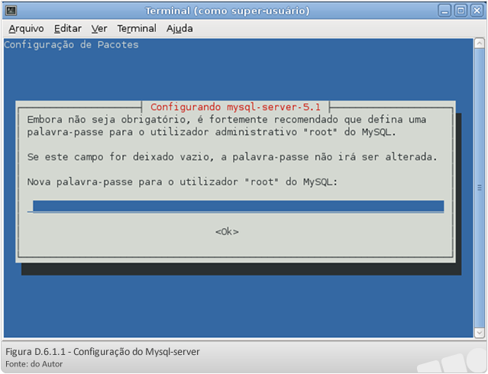Open the Editar menu
This screenshot has width=488, height=374.
pyautogui.click(x=68, y=29)
